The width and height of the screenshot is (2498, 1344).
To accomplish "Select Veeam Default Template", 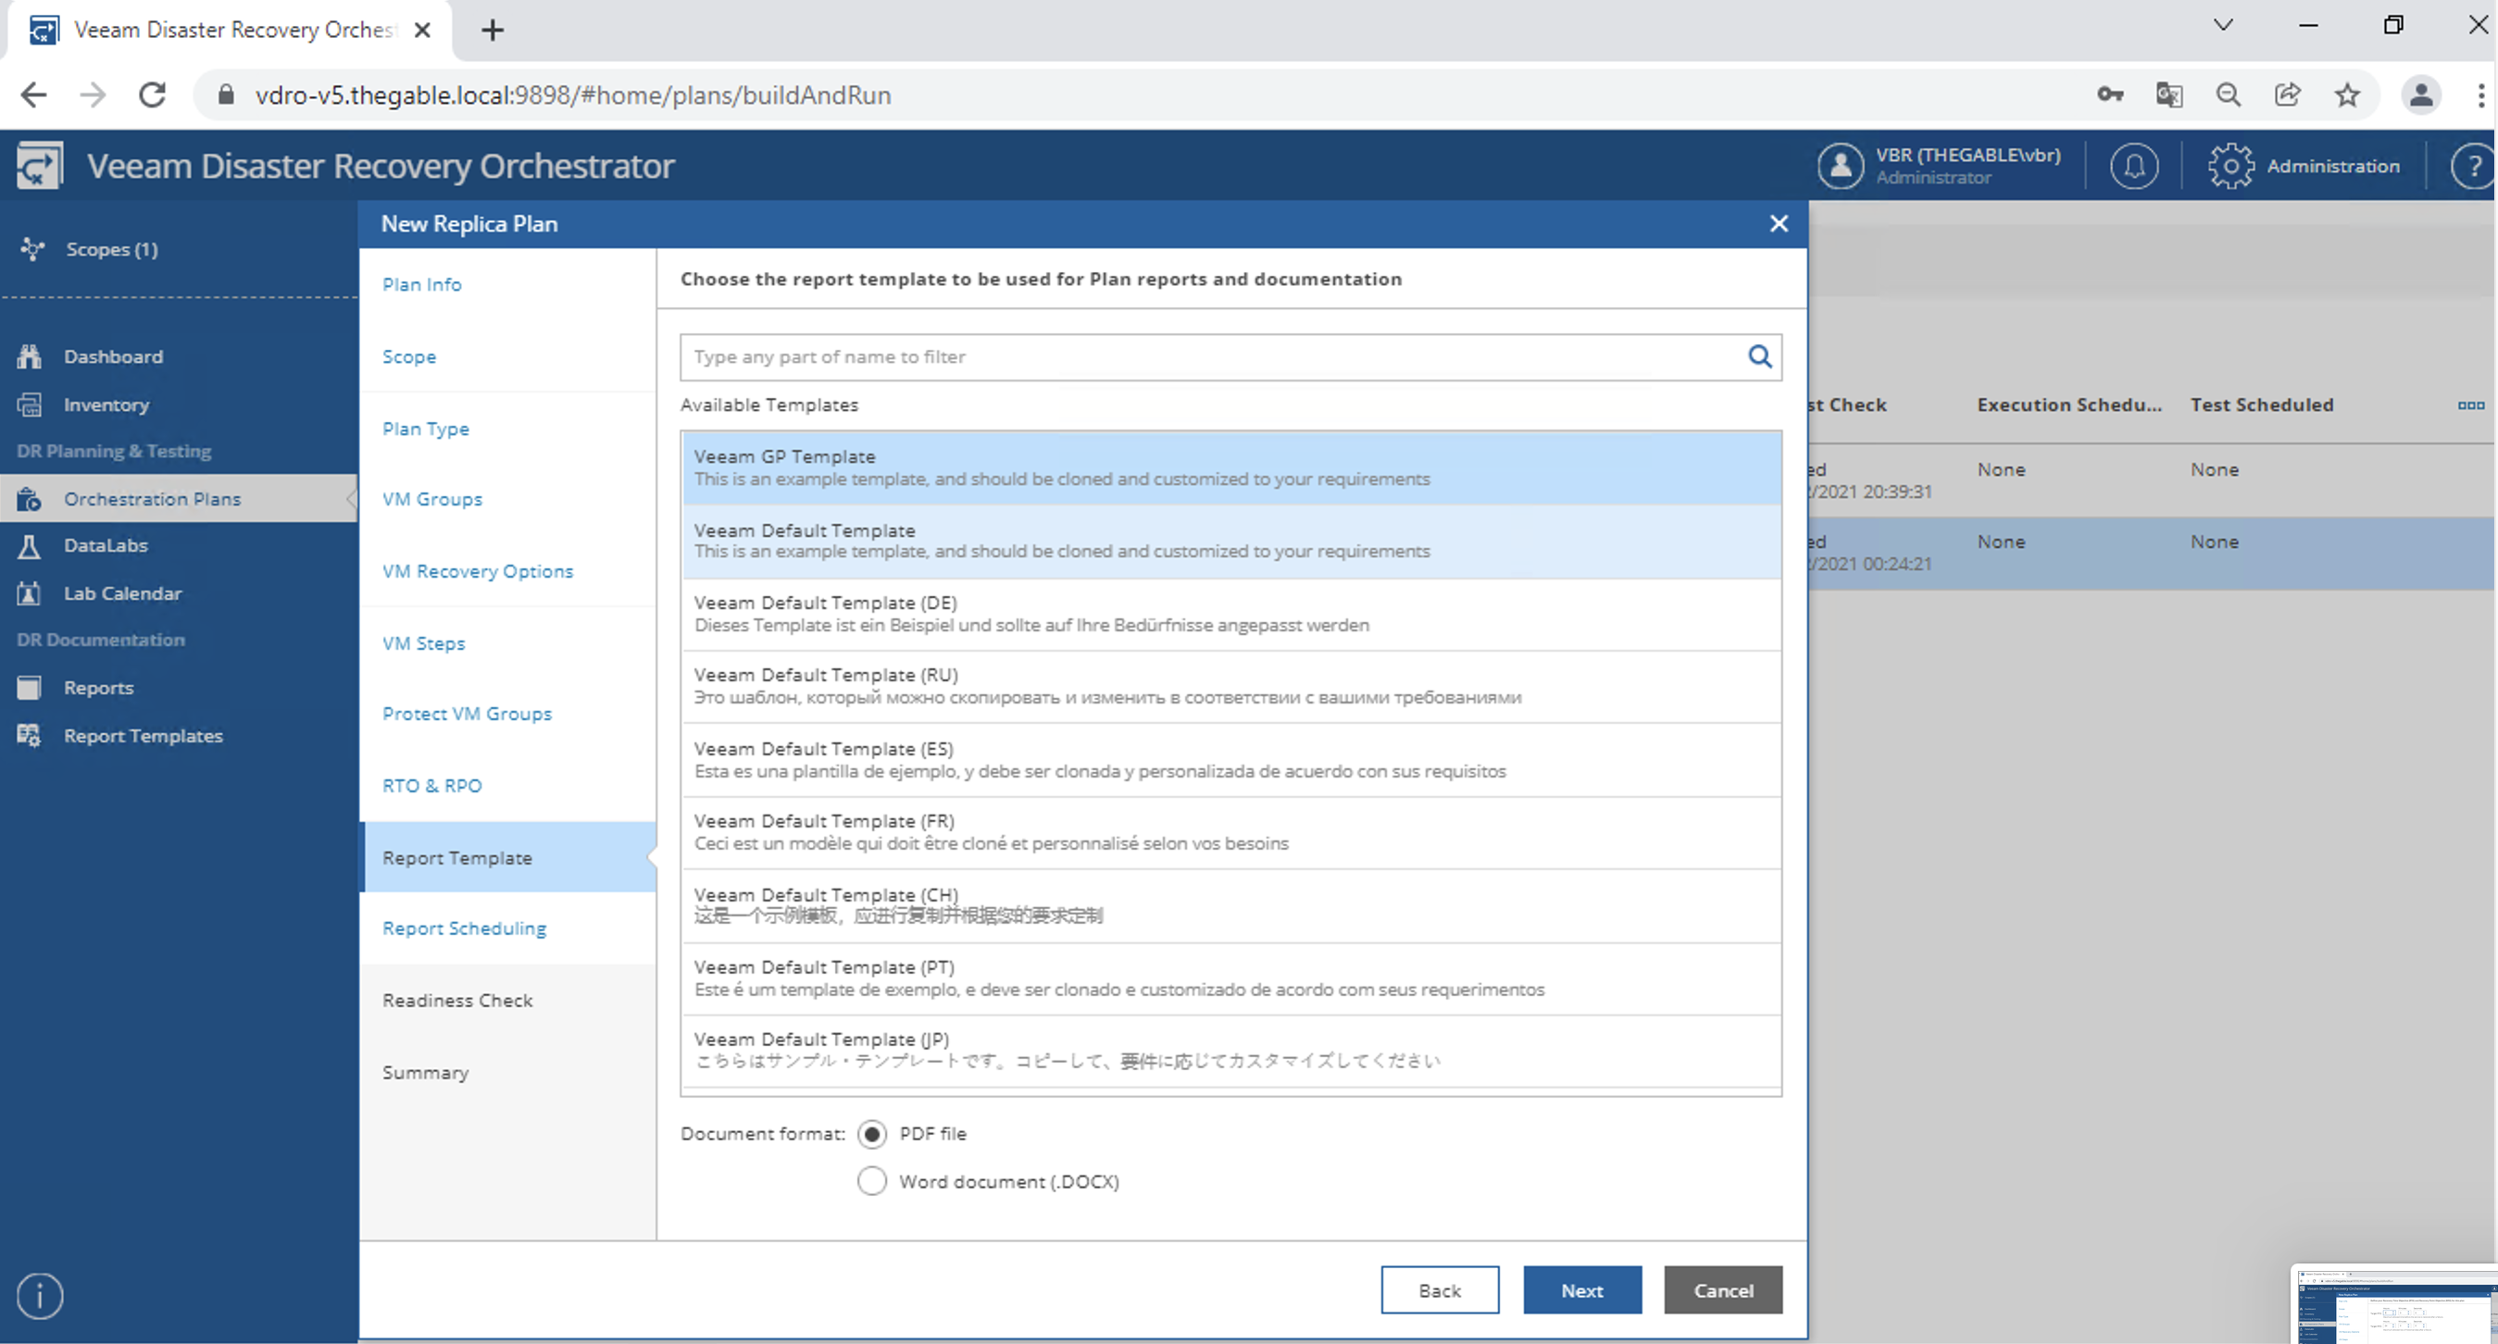I will [x=1231, y=541].
